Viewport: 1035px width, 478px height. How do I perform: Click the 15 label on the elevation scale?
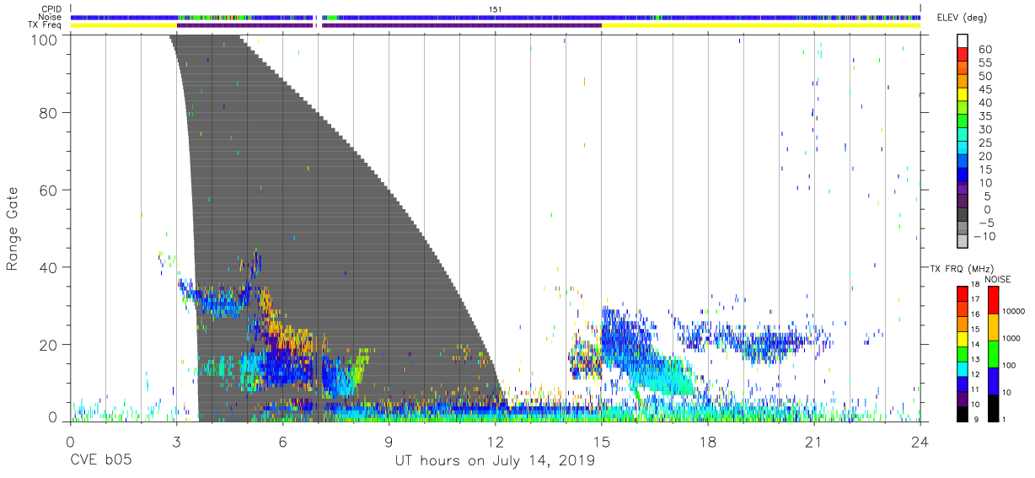(984, 170)
